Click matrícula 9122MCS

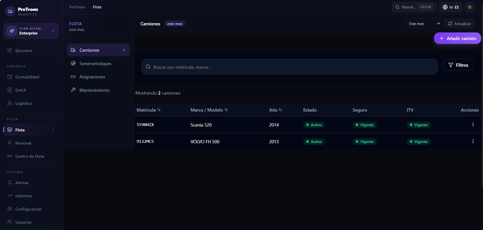coord(145,141)
